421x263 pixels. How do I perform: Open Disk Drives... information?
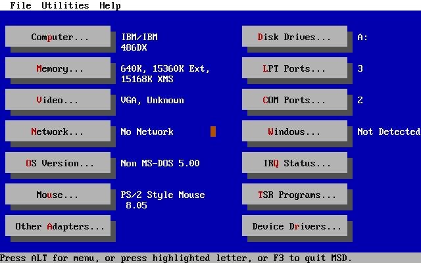click(295, 37)
